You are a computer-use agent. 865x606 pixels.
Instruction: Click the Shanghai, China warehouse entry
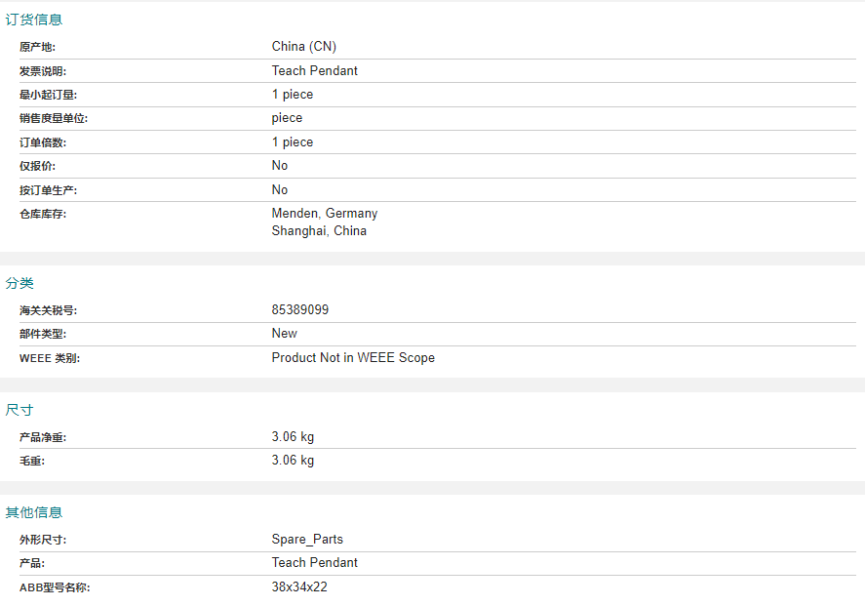[x=319, y=230]
